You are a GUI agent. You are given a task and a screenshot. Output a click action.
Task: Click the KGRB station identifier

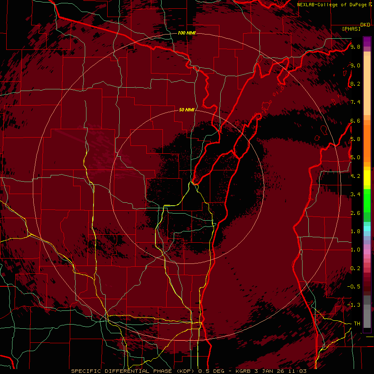click(x=244, y=371)
